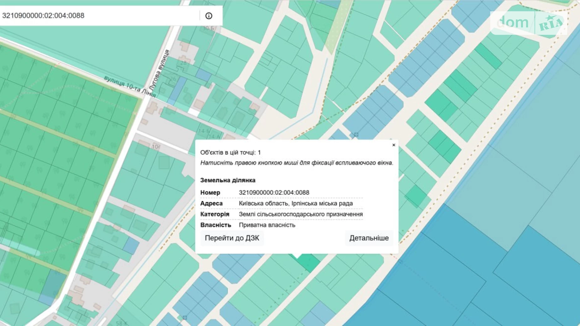The image size is (580, 326).
Task: Open details with the Детальніше button
Action: [369, 238]
